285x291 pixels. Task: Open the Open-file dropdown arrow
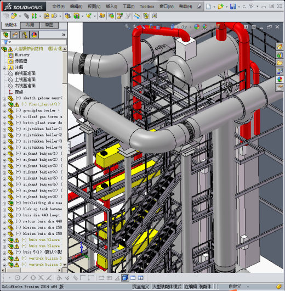coord(226,7)
